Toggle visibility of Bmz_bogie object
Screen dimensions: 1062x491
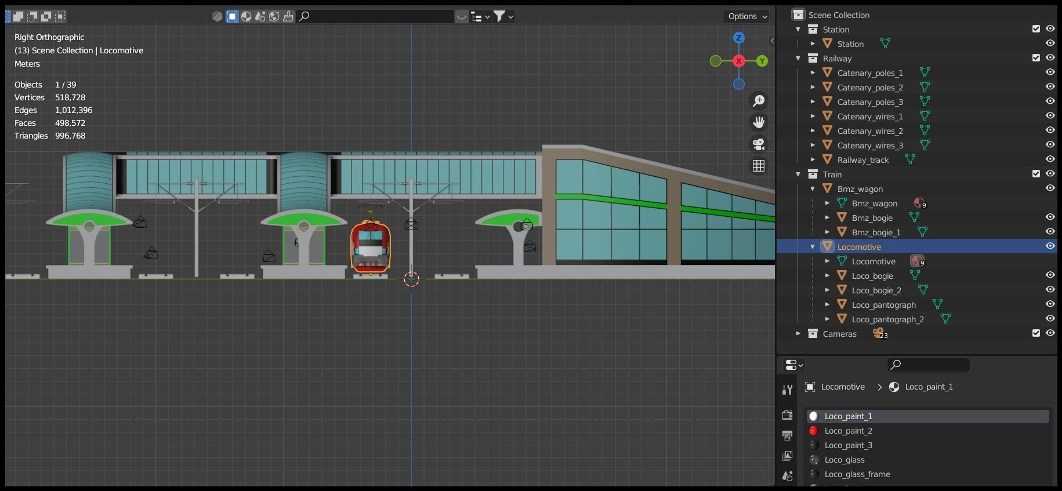(1050, 217)
